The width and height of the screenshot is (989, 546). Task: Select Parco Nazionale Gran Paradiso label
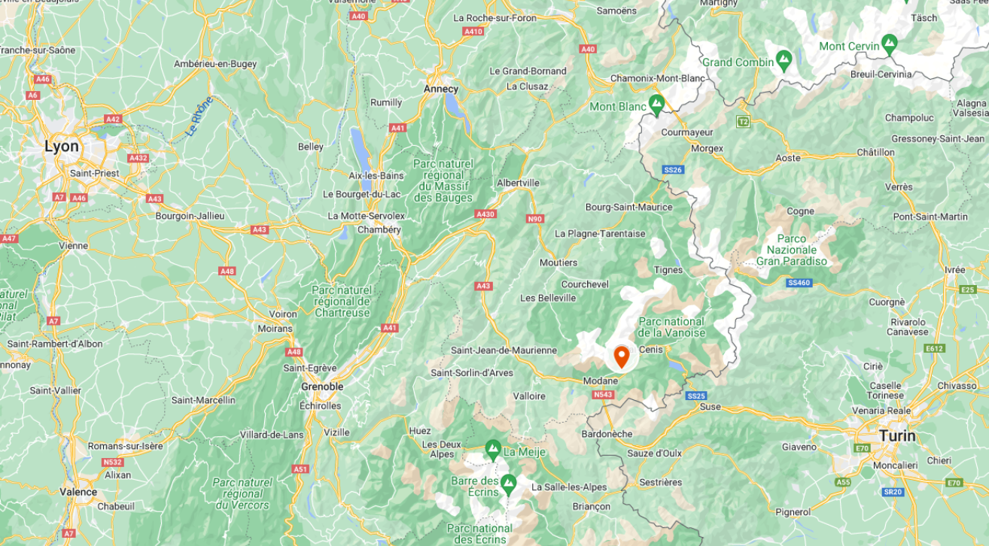coord(796,250)
